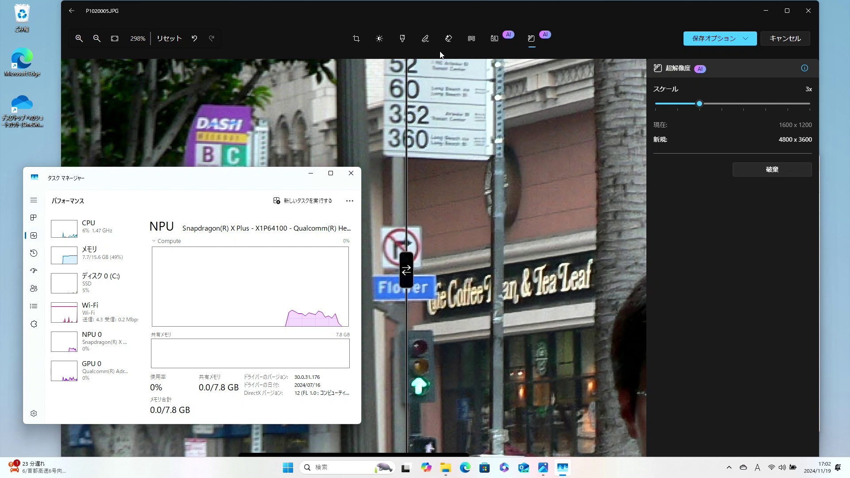Open the Task Manager startup apps icon
850x478 pixels.
(x=34, y=271)
